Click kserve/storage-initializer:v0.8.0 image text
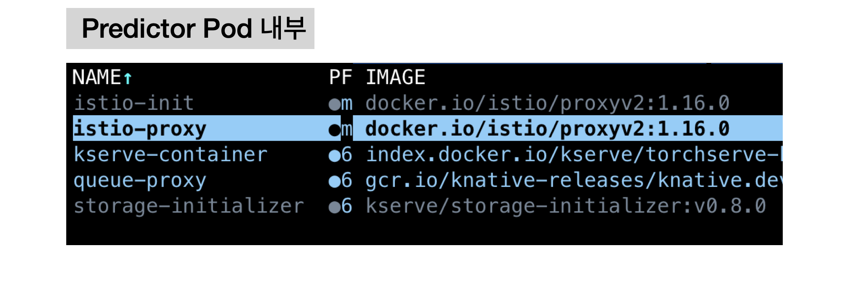This screenshot has height=282, width=849. pos(566,206)
